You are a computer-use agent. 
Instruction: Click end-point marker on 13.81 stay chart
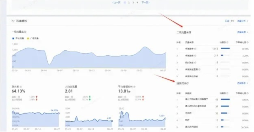165,119
